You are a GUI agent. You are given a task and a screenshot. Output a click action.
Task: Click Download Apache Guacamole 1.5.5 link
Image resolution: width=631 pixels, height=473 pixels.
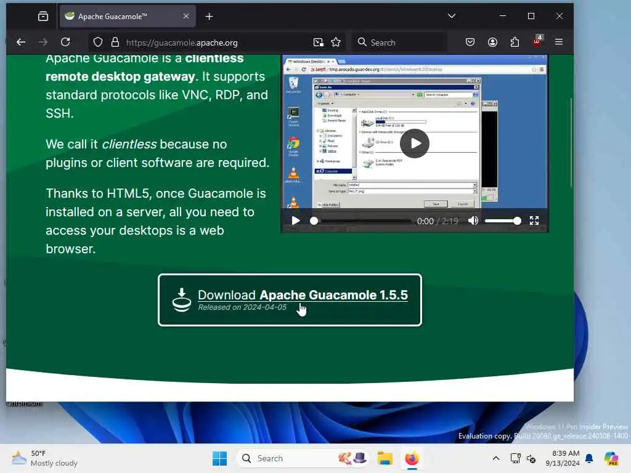click(303, 295)
